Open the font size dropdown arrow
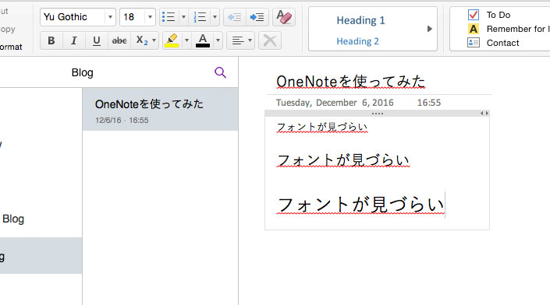The image size is (550, 305). coord(150,17)
